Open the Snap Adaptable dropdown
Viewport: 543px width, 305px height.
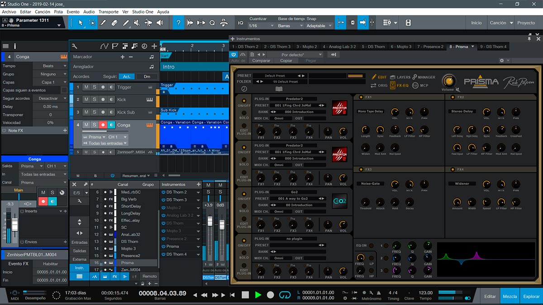coord(319,26)
